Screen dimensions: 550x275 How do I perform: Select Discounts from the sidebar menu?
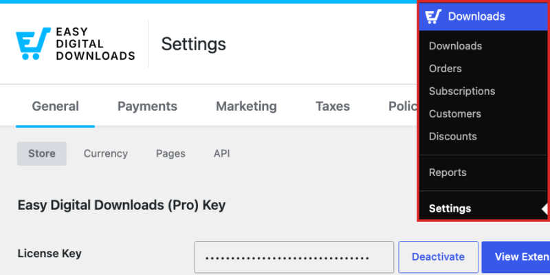point(453,136)
